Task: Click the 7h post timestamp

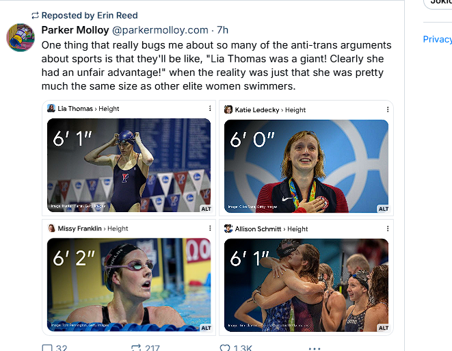Action: [222, 30]
